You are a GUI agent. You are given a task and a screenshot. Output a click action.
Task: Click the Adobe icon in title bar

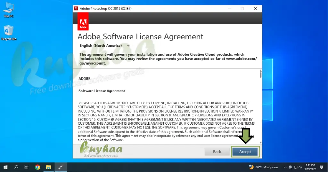click(x=76, y=9)
